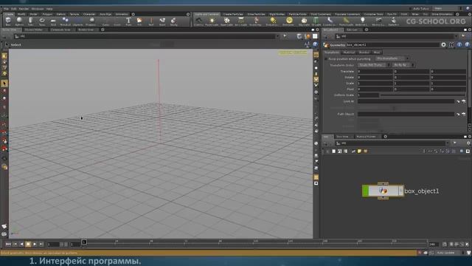Open the Transform Order dropdown
Viewport: 472px width, 266px height.
pos(374,65)
